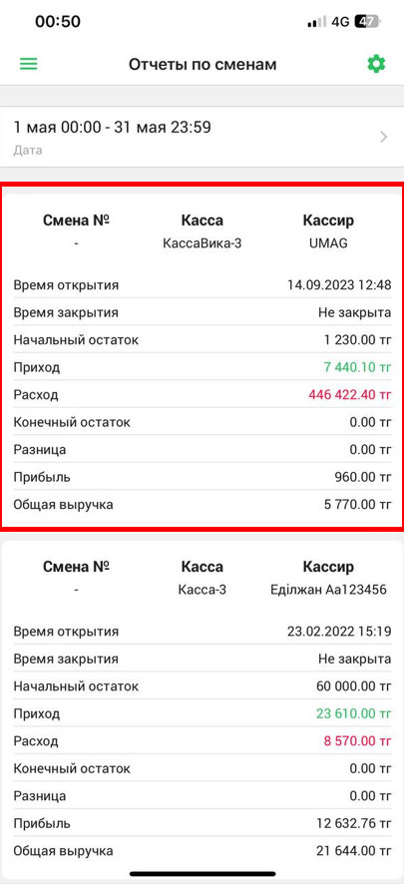Open the hamburger menu
Viewport: 404px width, 884px height.
click(x=29, y=64)
